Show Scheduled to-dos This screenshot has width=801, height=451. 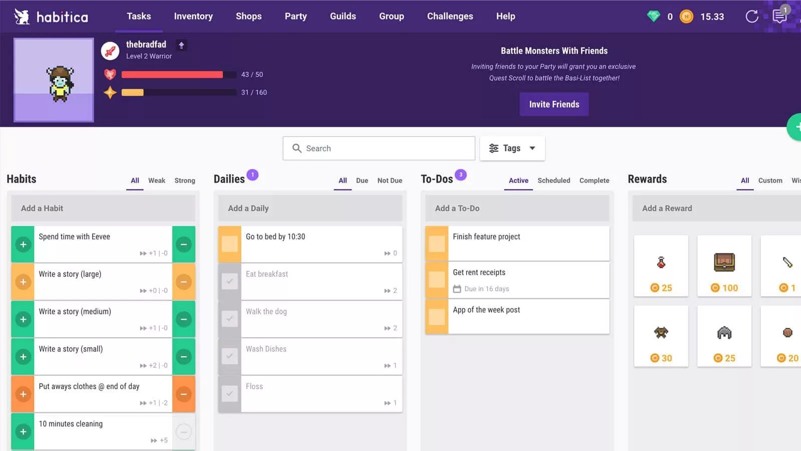point(554,180)
